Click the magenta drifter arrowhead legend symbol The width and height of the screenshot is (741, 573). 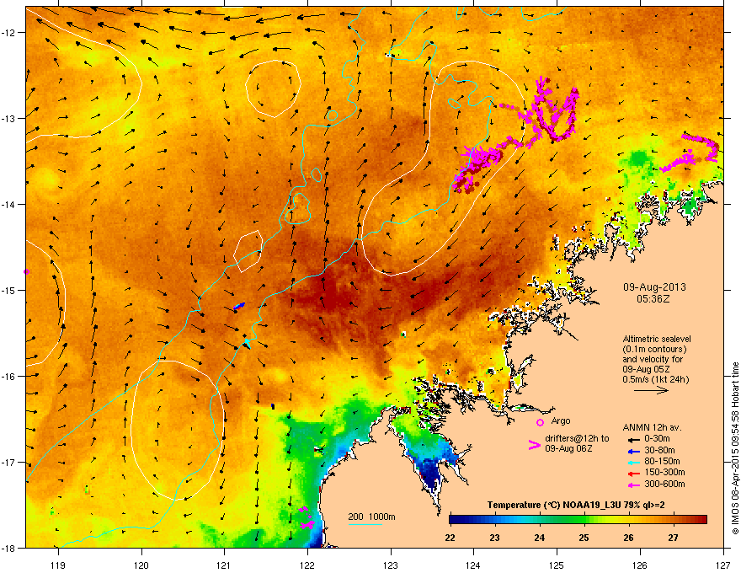pyautogui.click(x=534, y=445)
